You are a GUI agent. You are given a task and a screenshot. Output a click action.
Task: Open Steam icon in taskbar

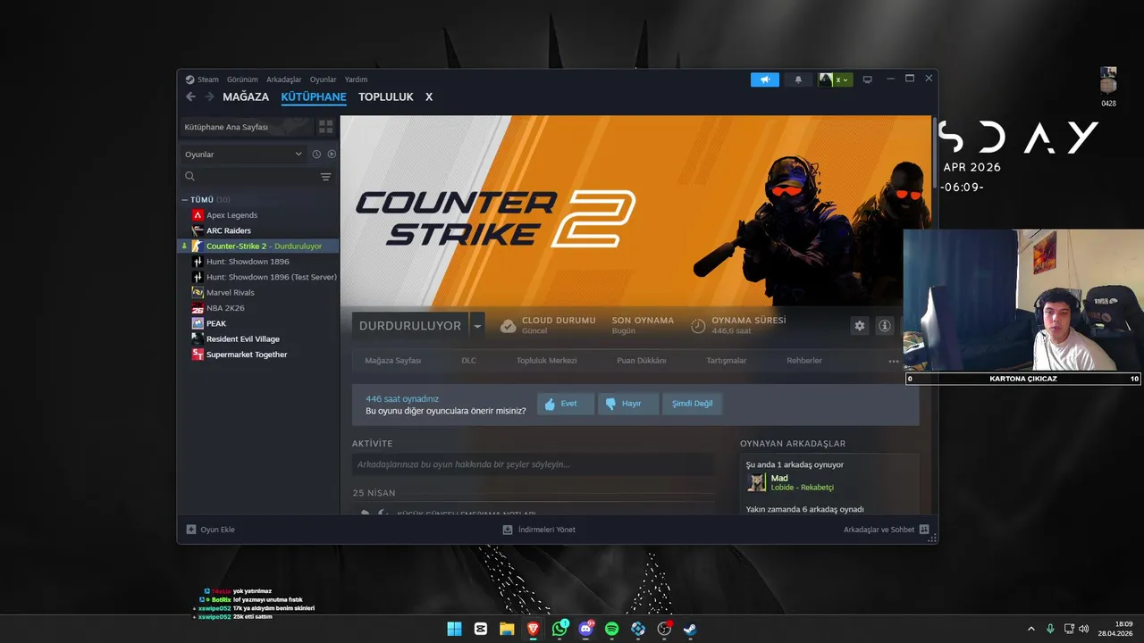690,629
